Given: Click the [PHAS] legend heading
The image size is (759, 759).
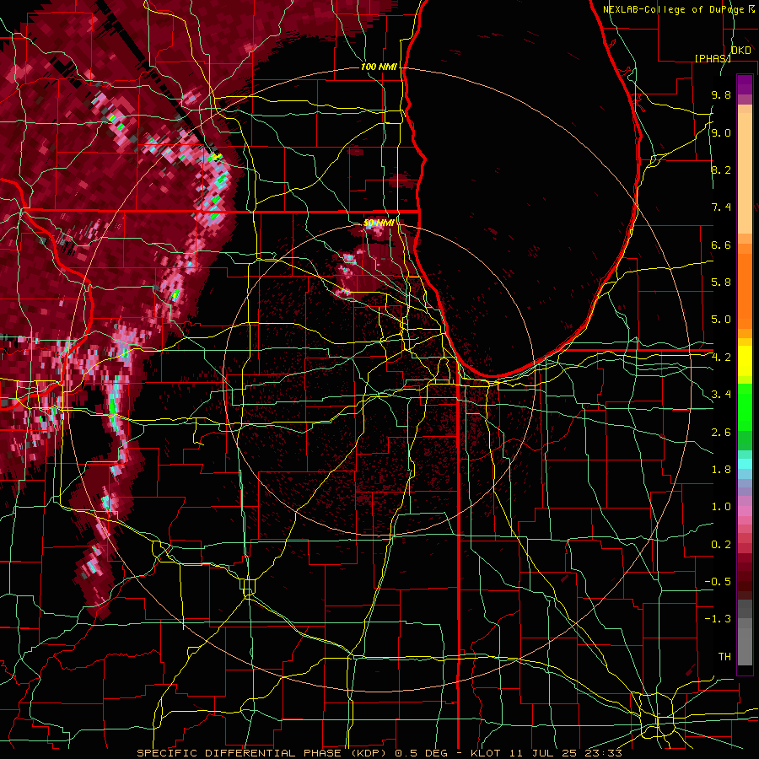Looking at the screenshot, I should [x=713, y=58].
